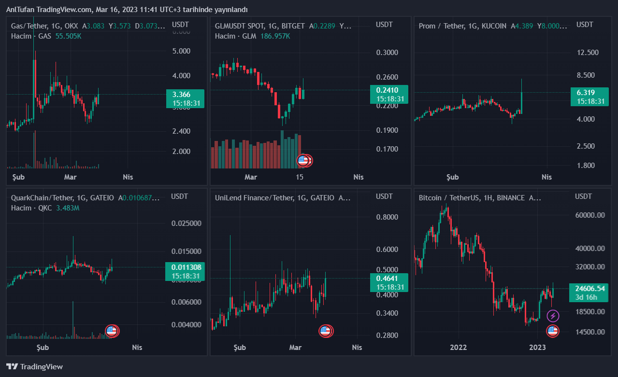Viewport: 618px width, 377px height.
Task: Click the US flag event icon in QuarkChain chart
Action: coord(112,331)
